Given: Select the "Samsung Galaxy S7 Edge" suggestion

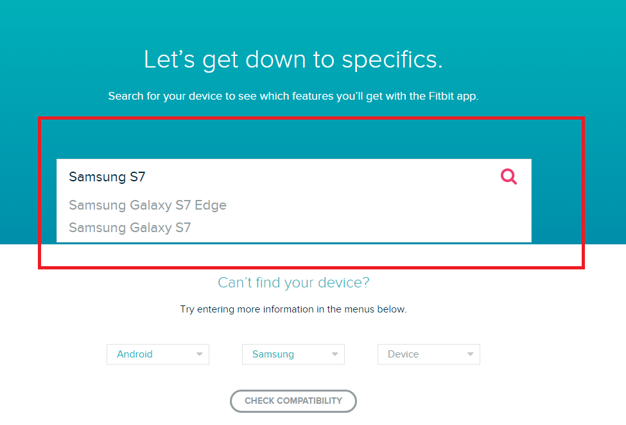Looking at the screenshot, I should [x=148, y=206].
